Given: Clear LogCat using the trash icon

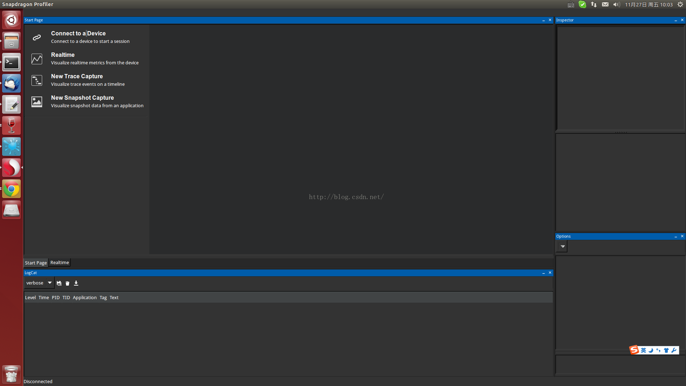Looking at the screenshot, I should tap(68, 283).
